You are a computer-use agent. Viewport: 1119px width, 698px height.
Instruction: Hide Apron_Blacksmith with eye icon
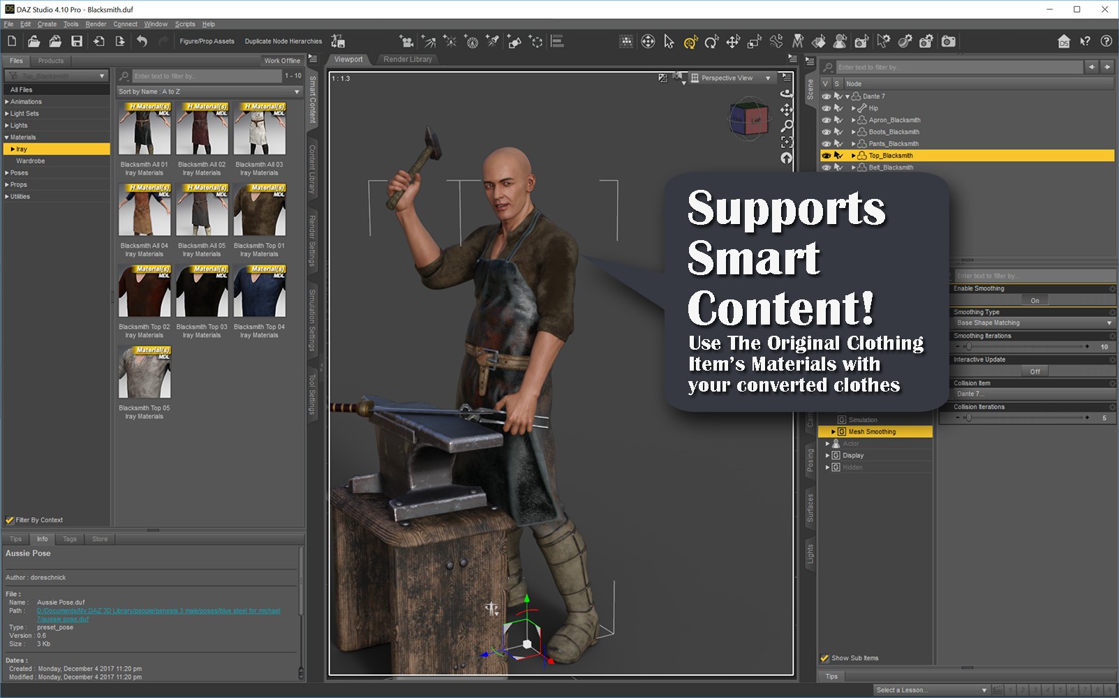827,120
